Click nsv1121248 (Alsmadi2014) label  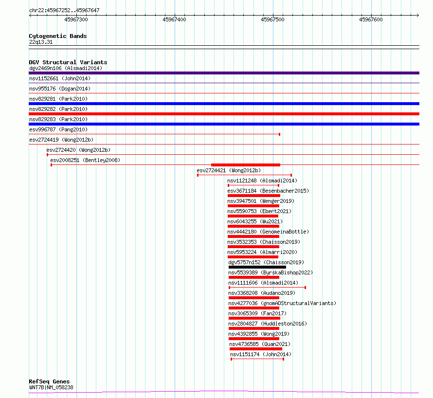262,181
